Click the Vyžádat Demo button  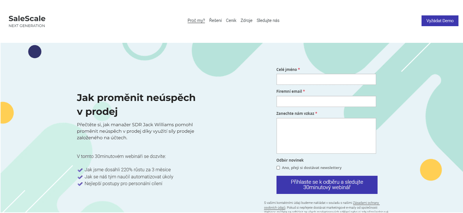click(440, 21)
